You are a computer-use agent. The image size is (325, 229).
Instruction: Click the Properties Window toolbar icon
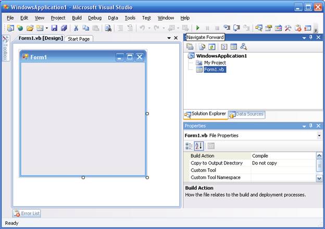click(x=269, y=28)
